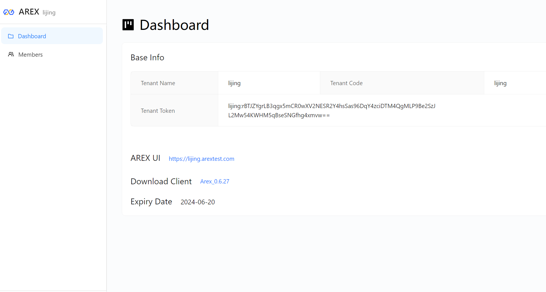546x292 pixels.
Task: Click the Dashboard heading board icon
Action: (x=128, y=25)
